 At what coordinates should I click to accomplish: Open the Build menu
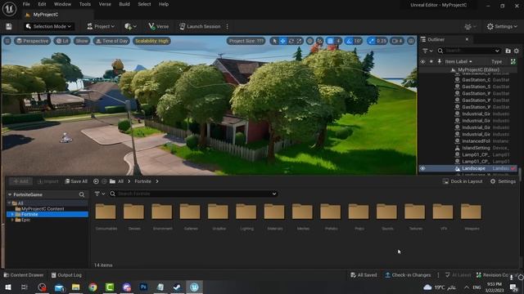(x=124, y=4)
